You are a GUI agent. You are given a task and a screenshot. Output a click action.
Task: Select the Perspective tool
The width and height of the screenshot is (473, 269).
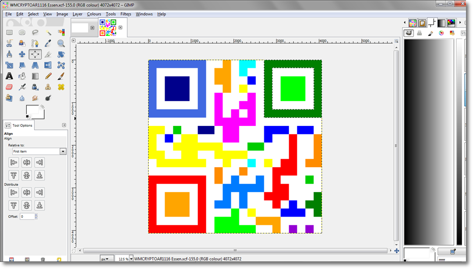pos(35,65)
